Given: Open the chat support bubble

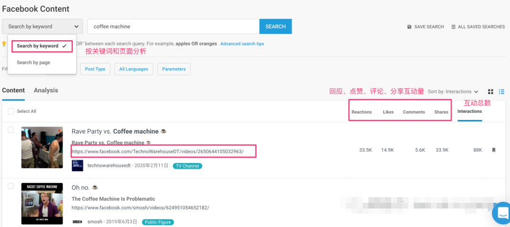Looking at the screenshot, I should point(502,213).
